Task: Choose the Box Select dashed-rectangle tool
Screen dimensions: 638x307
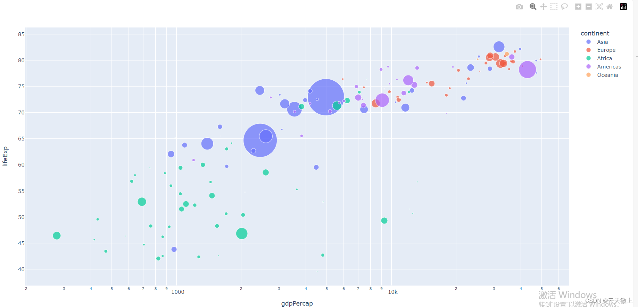Action: pyautogui.click(x=554, y=7)
